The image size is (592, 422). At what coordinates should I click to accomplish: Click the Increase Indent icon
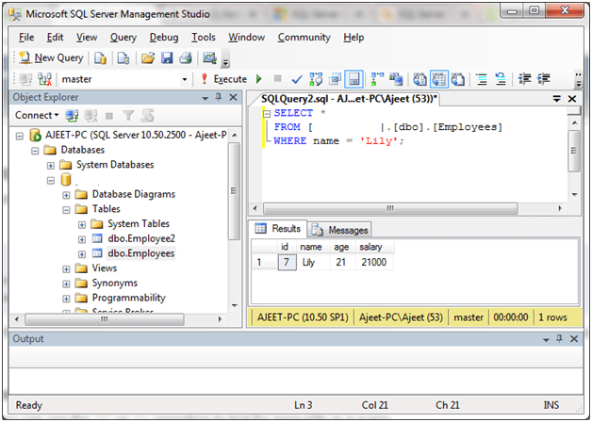click(542, 80)
